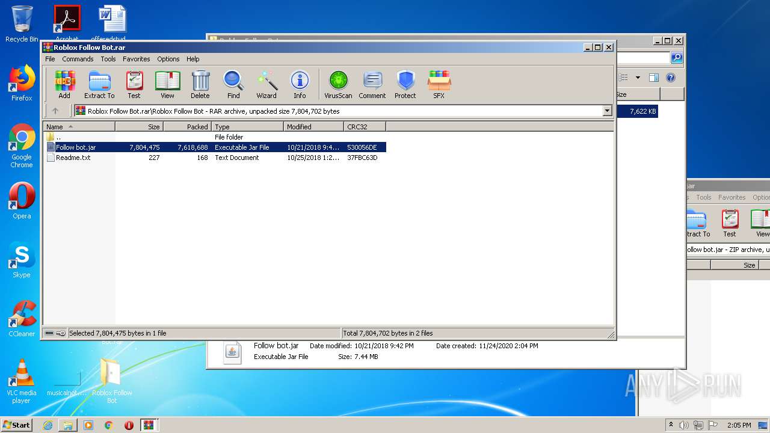Open Firefox desktop shortcut
The height and width of the screenshot is (433, 770).
tap(22, 83)
